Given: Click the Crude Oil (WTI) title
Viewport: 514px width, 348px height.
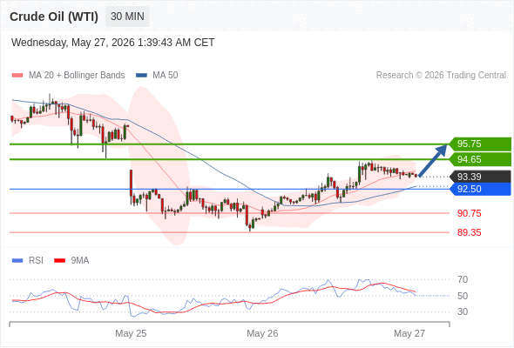Looking at the screenshot, I should (x=54, y=17).
